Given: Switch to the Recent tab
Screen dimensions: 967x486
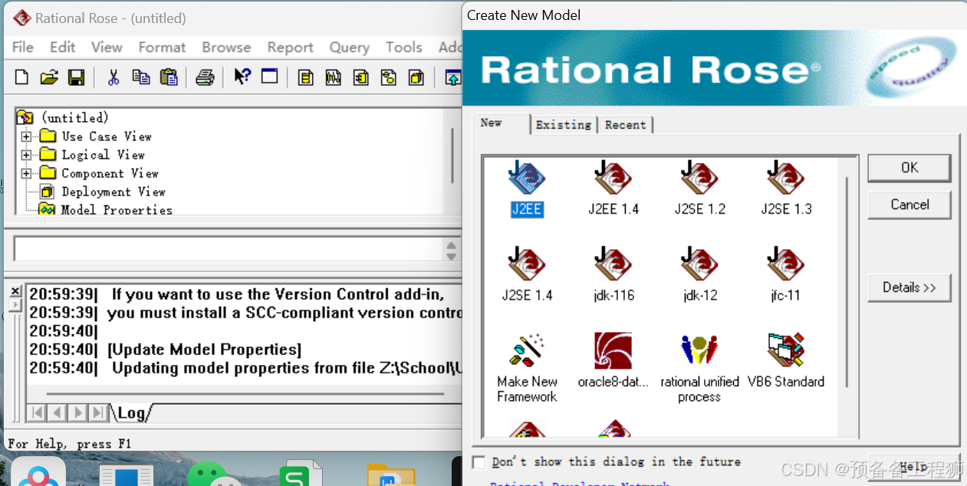Looking at the screenshot, I should (625, 125).
